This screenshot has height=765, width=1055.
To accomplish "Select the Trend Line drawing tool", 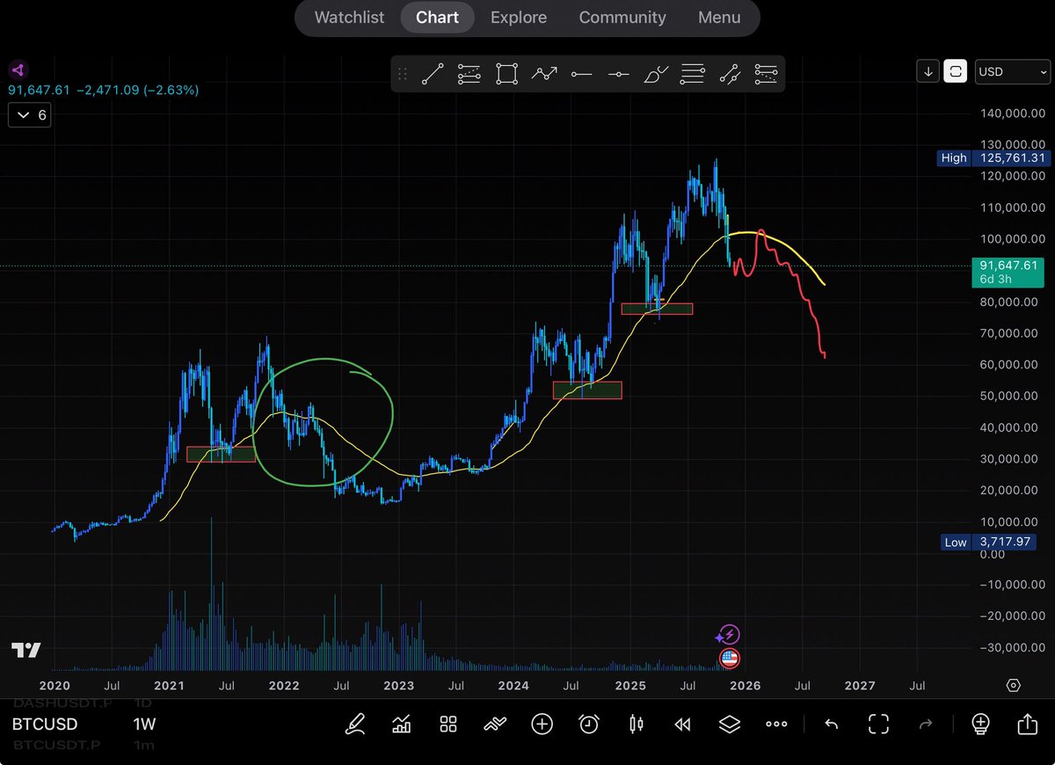I will point(432,73).
